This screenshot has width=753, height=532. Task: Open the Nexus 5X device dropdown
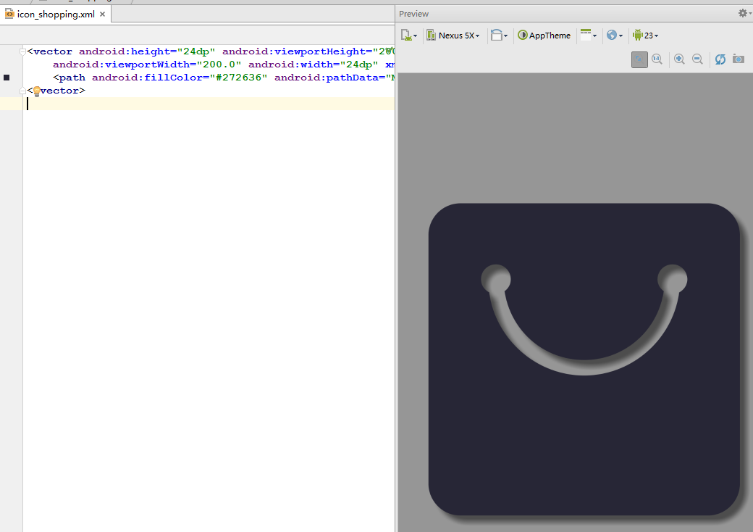[x=453, y=35]
